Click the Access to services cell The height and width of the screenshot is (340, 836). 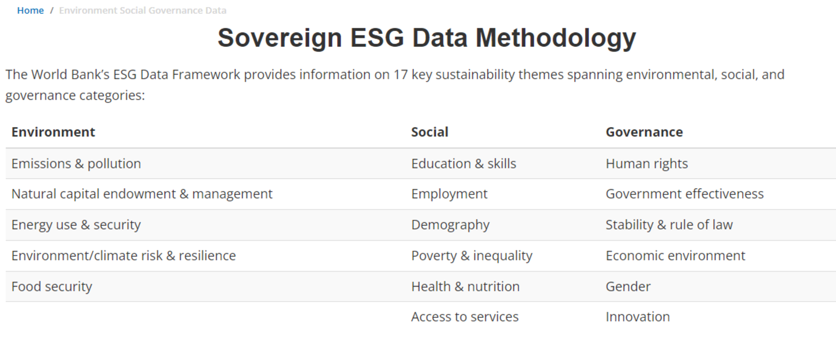click(x=465, y=317)
